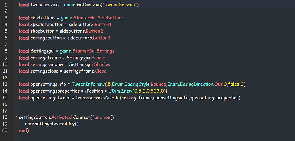Click Frame on line 9
The width and height of the screenshot is (295, 141).
coord(99,58)
